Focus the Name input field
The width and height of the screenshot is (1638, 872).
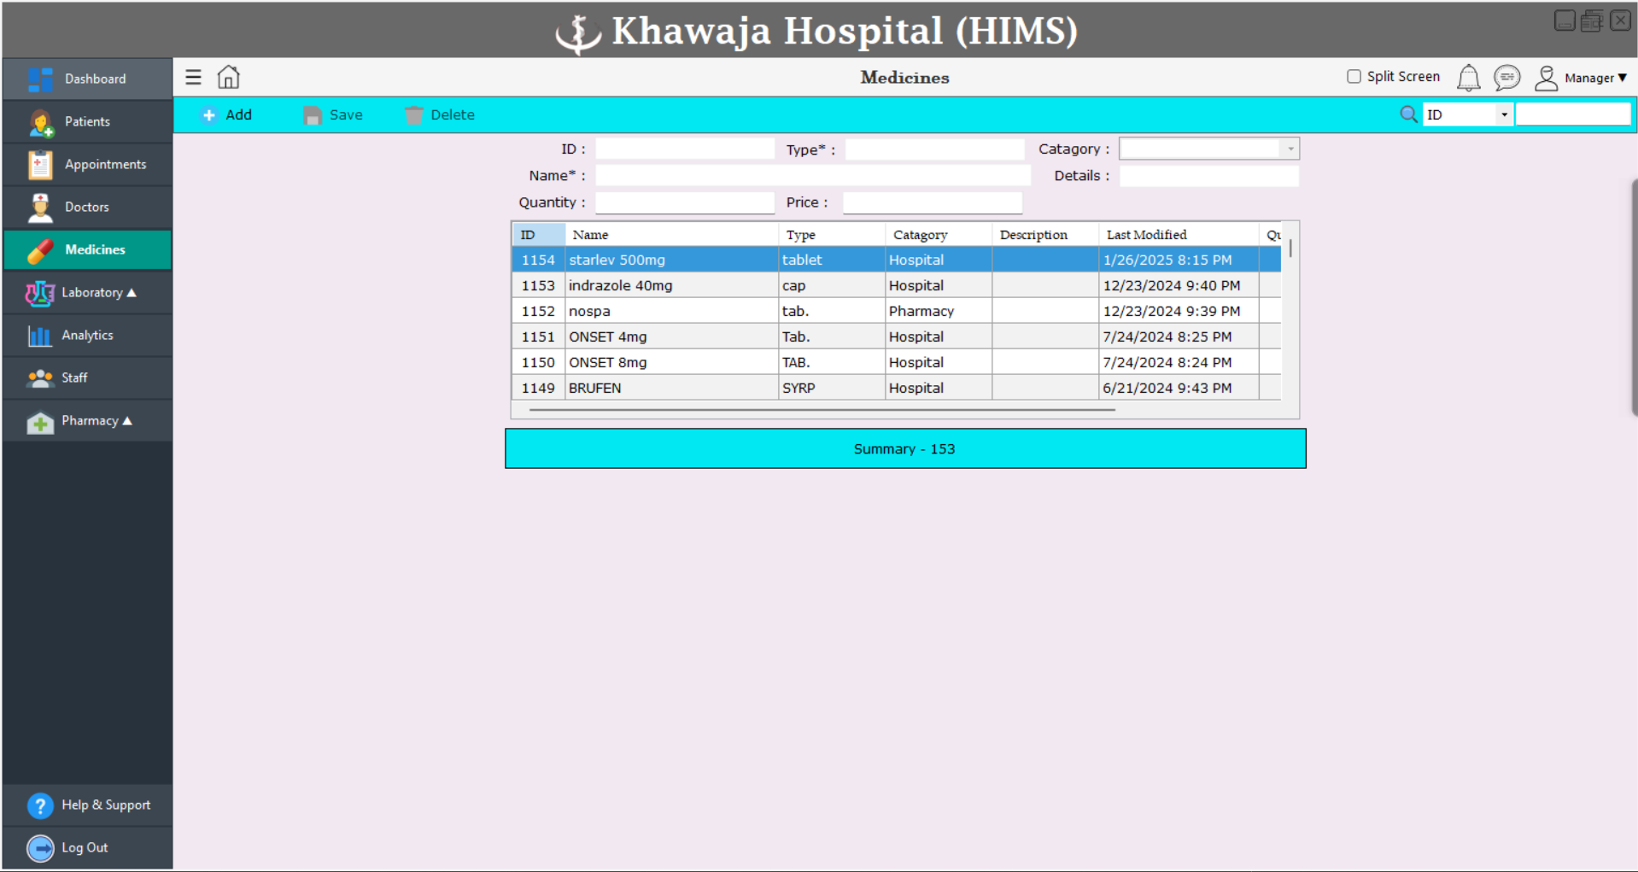click(x=813, y=175)
